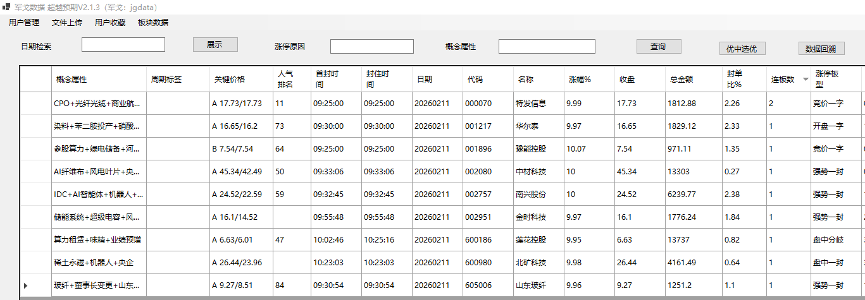Image resolution: width=865 pixels, height=300 pixels.
Task: Select the cell 稀土永磁+机器人+央企
Action: [x=99, y=263]
